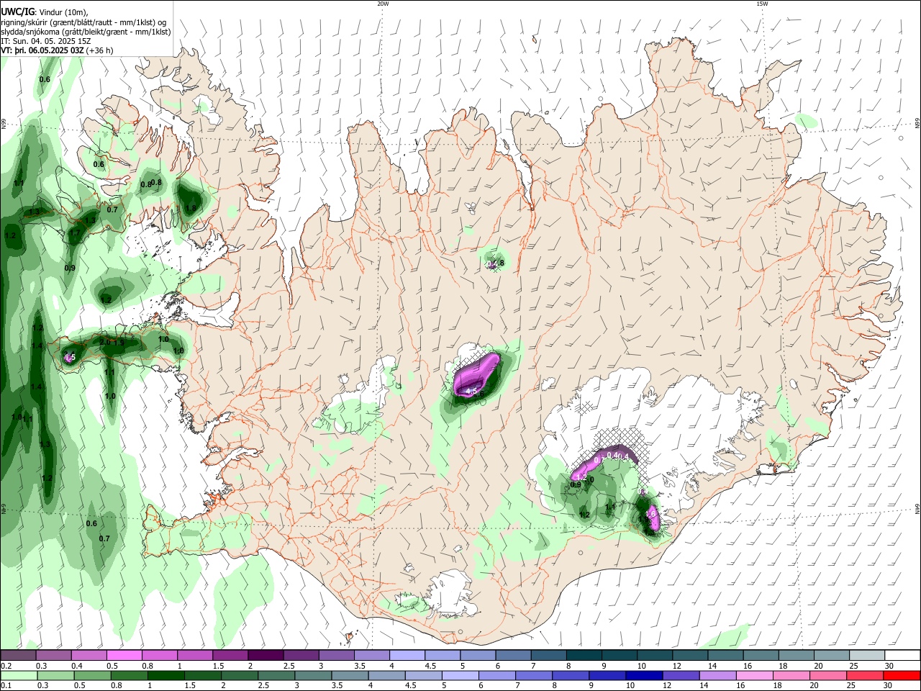This screenshot has width=921, height=691.
Task: Click the '15W' longitude label at the top
Action: (763, 4)
